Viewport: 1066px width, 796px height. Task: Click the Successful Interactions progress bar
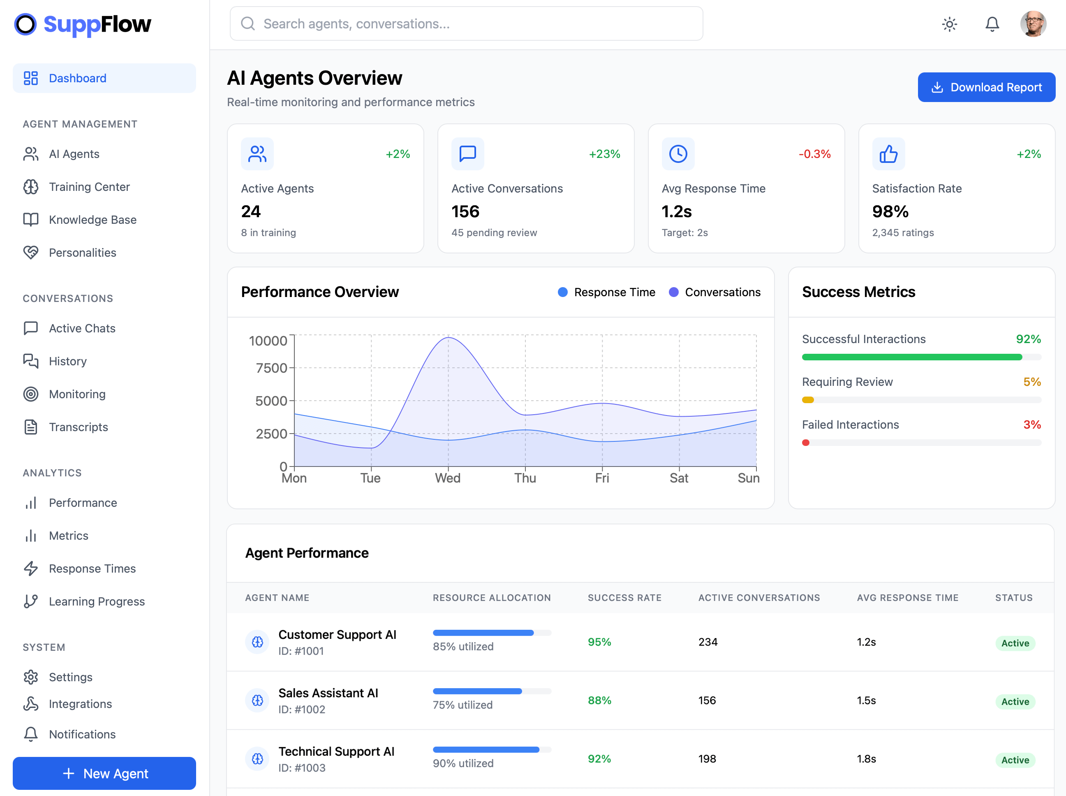(921, 357)
